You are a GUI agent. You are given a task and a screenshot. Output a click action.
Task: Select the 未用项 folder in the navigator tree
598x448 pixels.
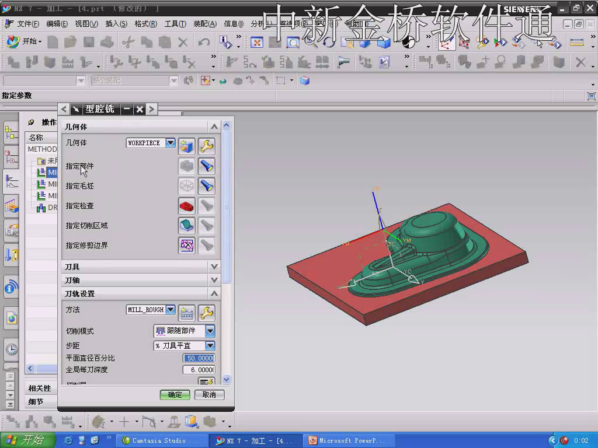pos(47,161)
